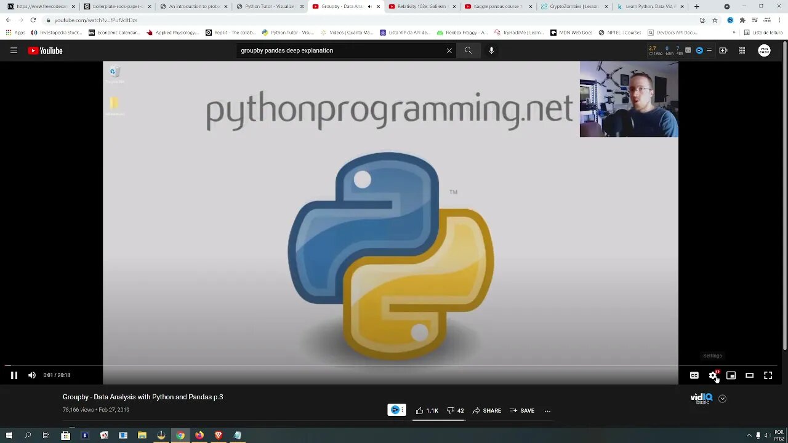
Task: Reload the current page
Action: coord(33,20)
